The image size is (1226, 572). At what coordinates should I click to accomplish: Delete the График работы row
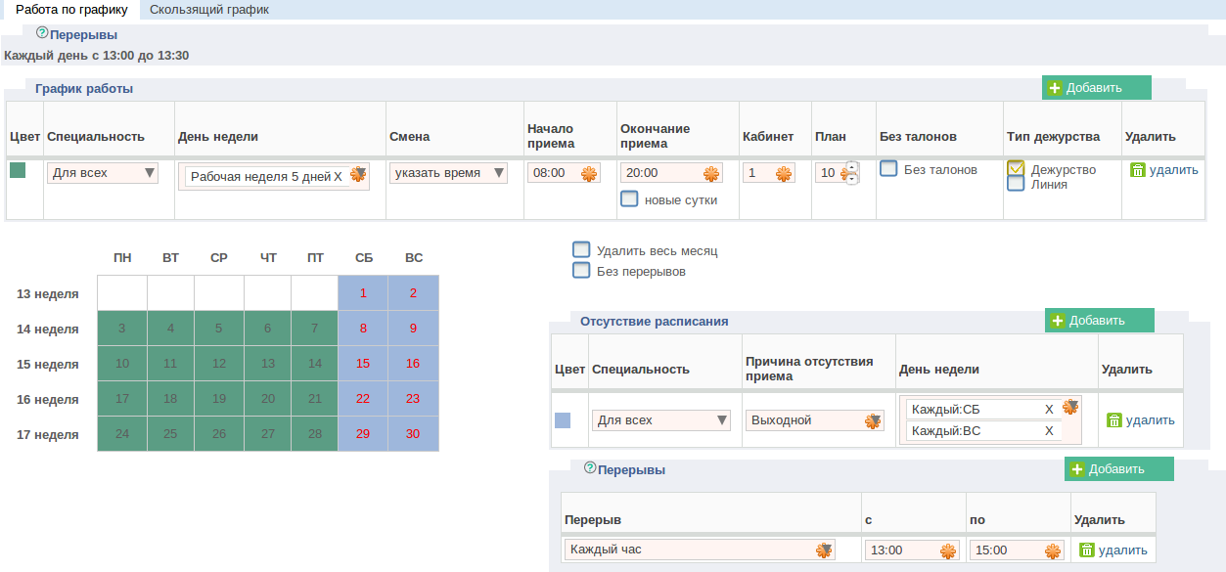tap(1164, 170)
